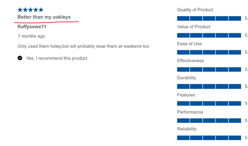Click the five-star rating icons

click(30, 10)
